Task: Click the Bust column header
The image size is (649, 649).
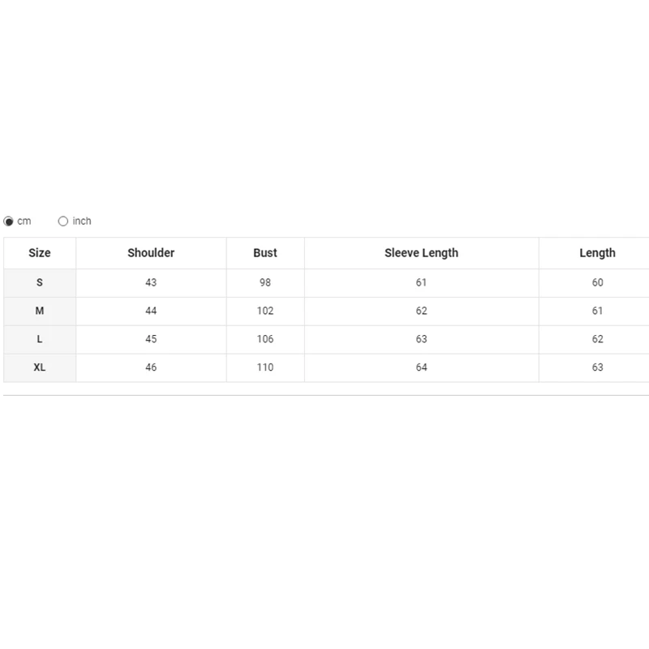Action: [x=265, y=253]
